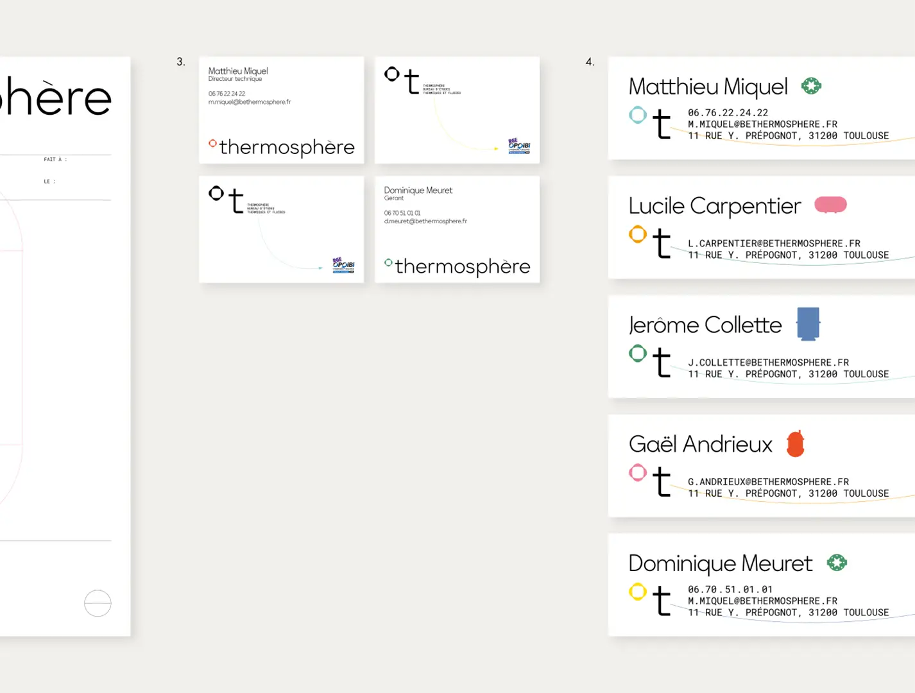
Task: Click the Toulouse address in Matthieu Miquel's signature
Action: click(x=789, y=135)
